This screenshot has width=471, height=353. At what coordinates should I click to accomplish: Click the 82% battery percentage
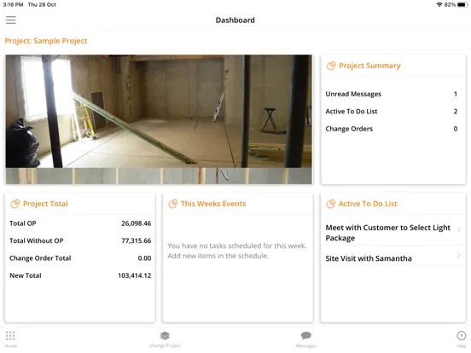click(x=450, y=4)
